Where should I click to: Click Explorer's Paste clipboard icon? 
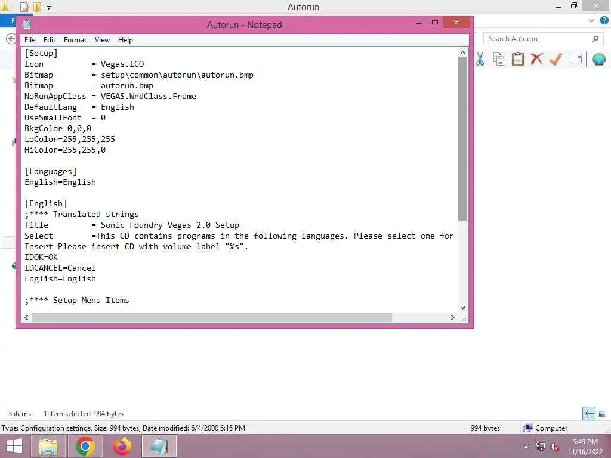click(517, 59)
